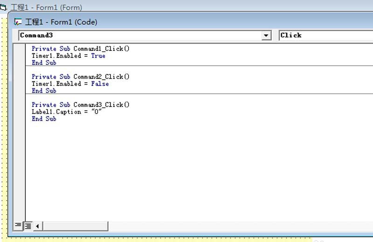Image resolution: width=373 pixels, height=242 pixels.
Task: Place cursor on Command1_Click() procedure header
Action: point(81,49)
